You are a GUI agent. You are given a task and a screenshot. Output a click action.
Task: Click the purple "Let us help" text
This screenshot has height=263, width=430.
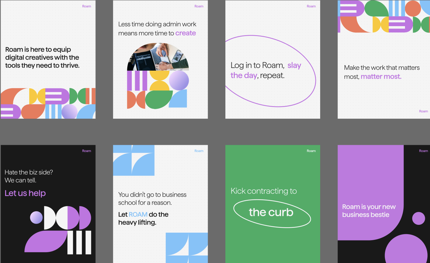pyautogui.click(x=25, y=193)
